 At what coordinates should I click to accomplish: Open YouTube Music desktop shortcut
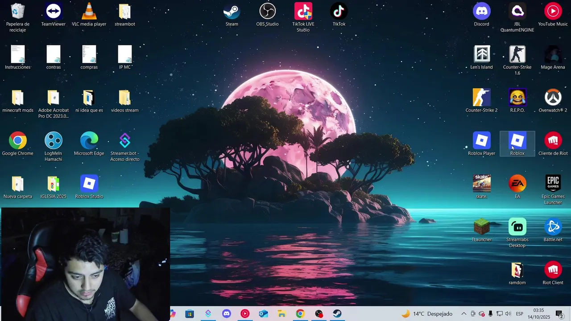[553, 15]
